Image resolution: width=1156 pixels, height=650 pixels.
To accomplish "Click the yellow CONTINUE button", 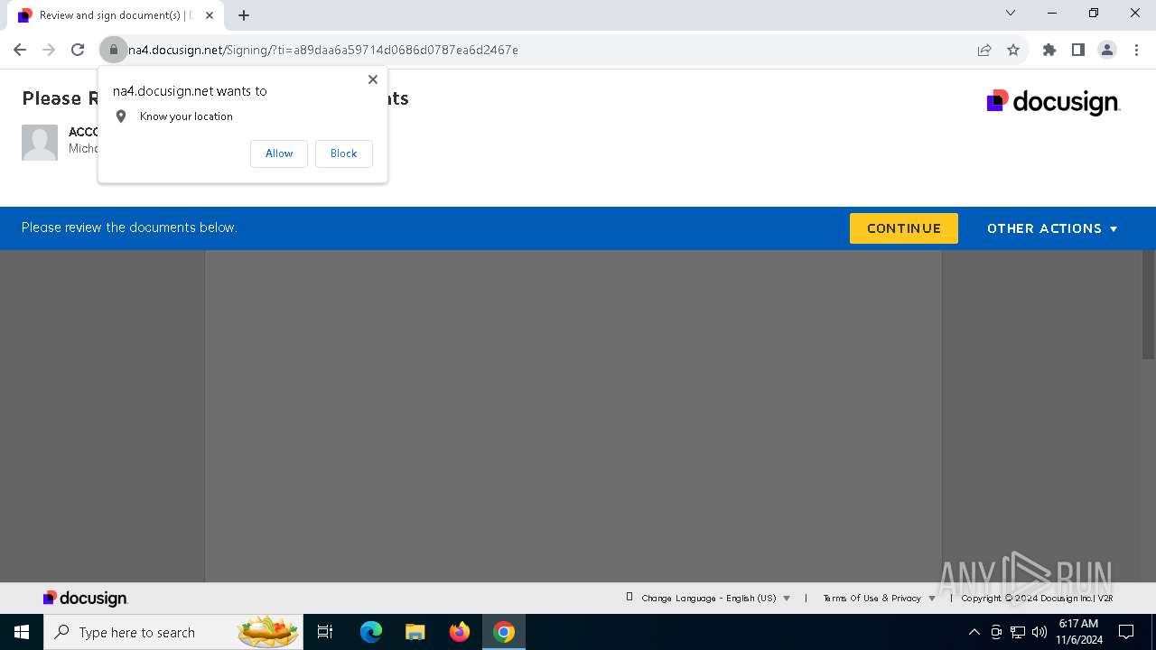I will pyautogui.click(x=904, y=228).
